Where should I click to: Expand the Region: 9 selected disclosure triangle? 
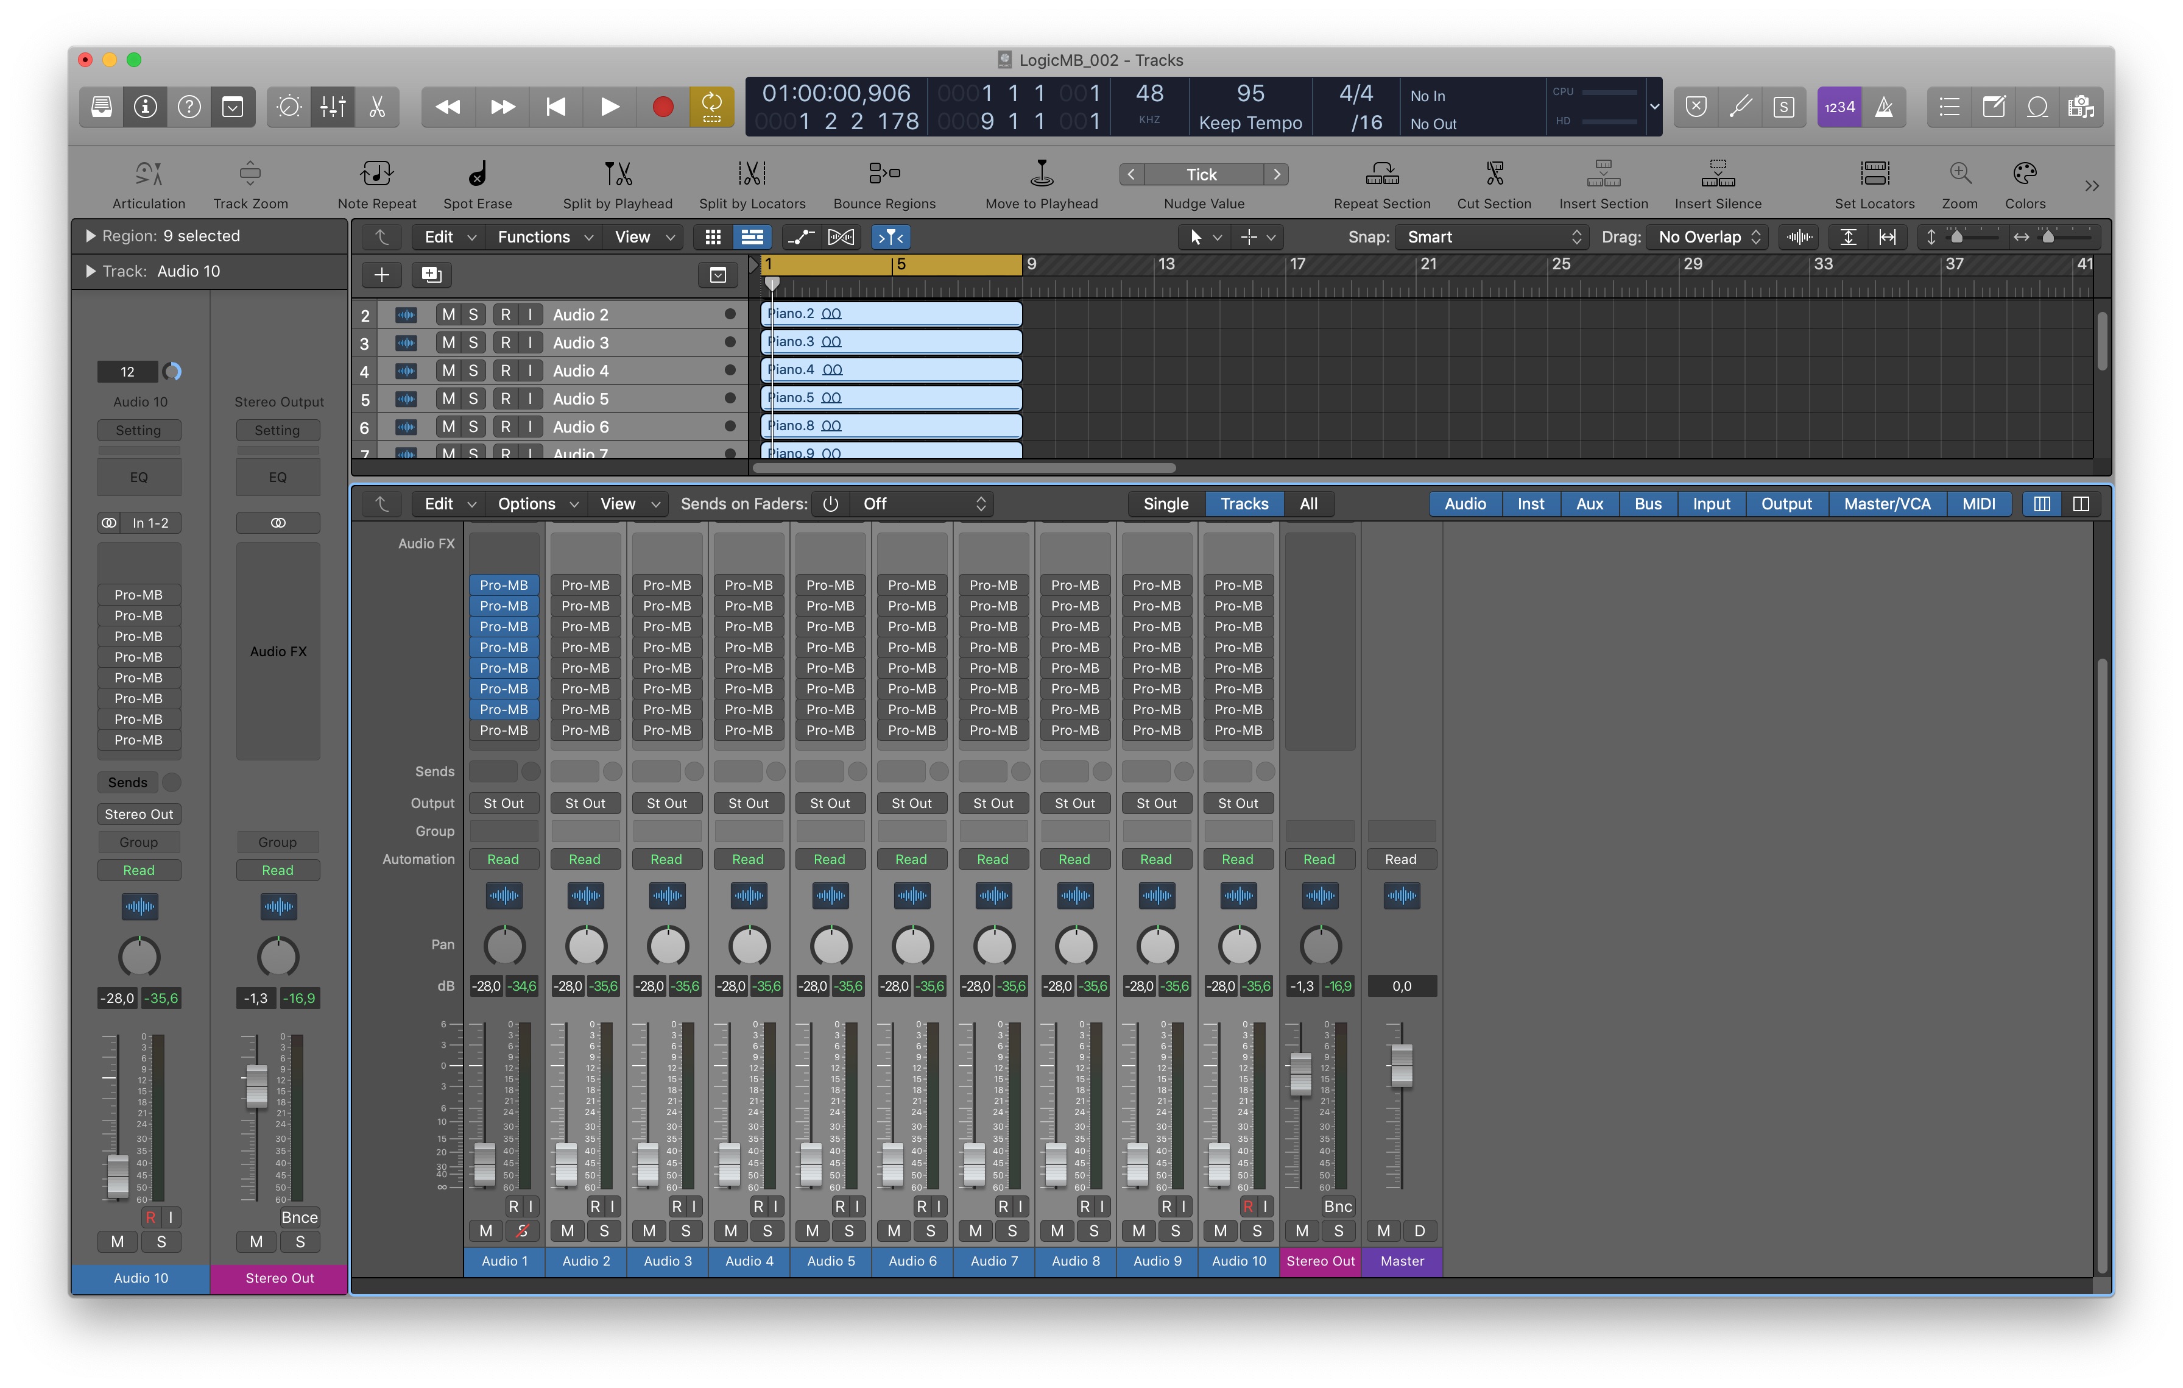[x=91, y=236]
